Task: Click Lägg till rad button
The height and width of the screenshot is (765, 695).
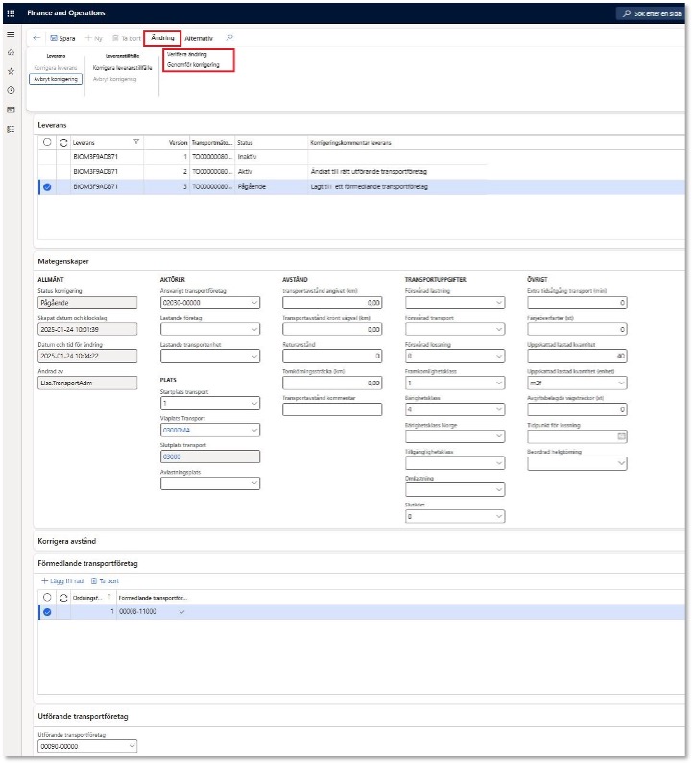Action: [62, 581]
